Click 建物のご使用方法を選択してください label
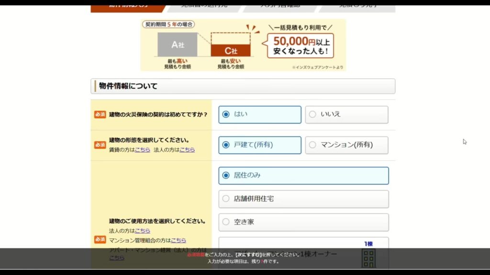The width and height of the screenshot is (490, 275). (x=157, y=221)
